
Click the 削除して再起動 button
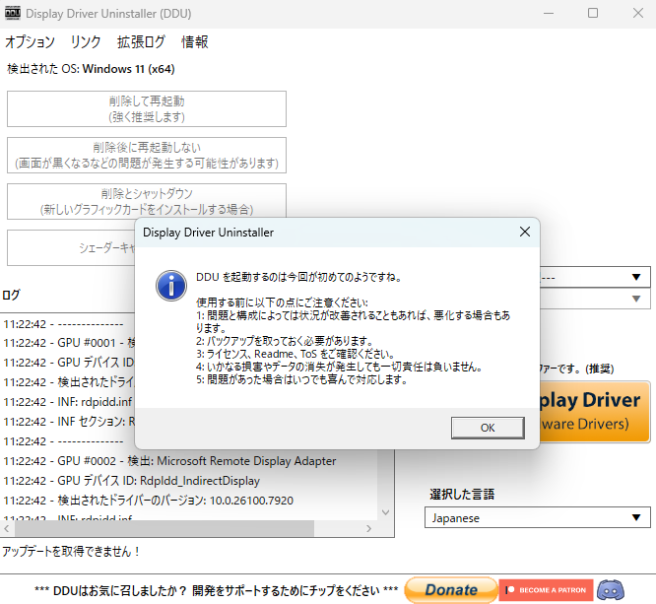coord(147,108)
